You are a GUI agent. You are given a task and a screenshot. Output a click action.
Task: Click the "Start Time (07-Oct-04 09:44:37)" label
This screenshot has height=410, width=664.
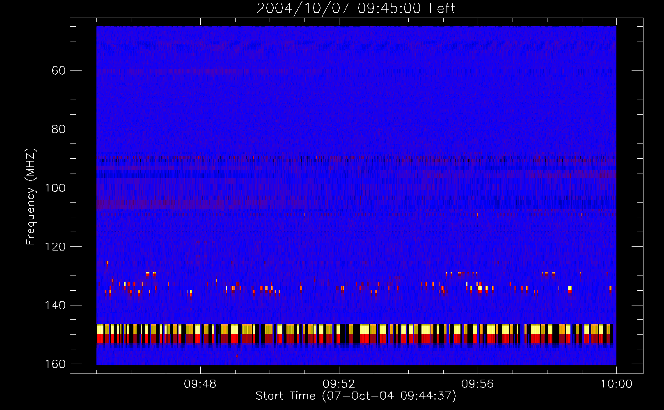pyautogui.click(x=356, y=396)
